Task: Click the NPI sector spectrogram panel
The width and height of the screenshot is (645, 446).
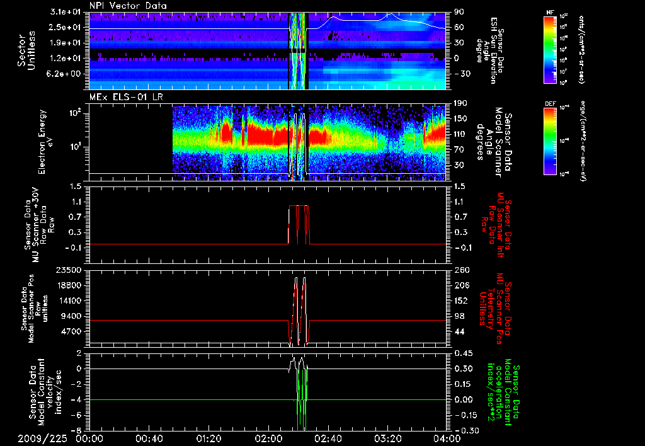Action: [x=268, y=50]
